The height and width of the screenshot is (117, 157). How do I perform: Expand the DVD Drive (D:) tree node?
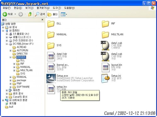click(x=7, y=41)
